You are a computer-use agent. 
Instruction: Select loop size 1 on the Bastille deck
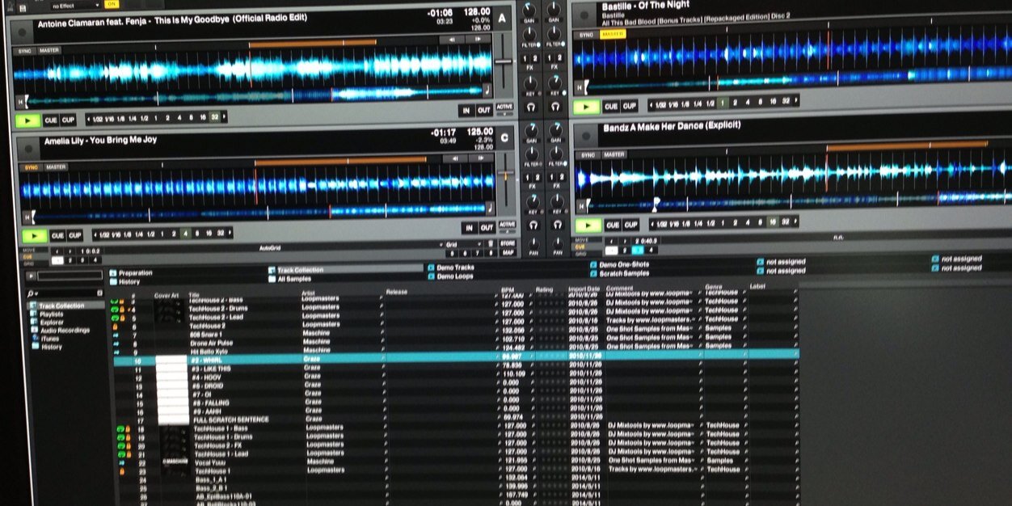[x=723, y=103]
